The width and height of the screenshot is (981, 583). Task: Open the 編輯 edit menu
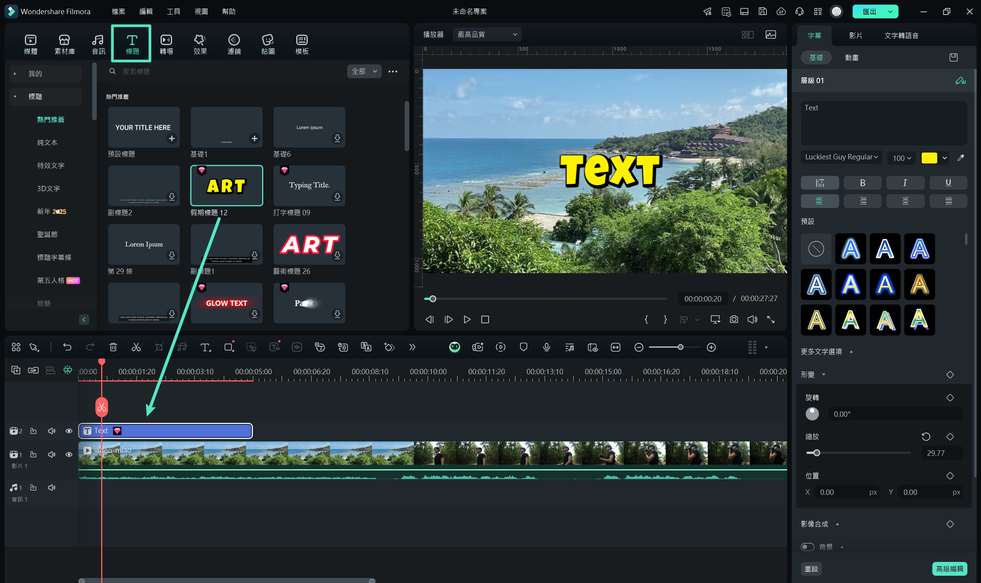[146, 11]
